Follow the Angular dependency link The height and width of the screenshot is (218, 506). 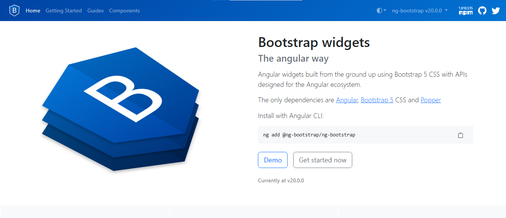pyautogui.click(x=347, y=100)
